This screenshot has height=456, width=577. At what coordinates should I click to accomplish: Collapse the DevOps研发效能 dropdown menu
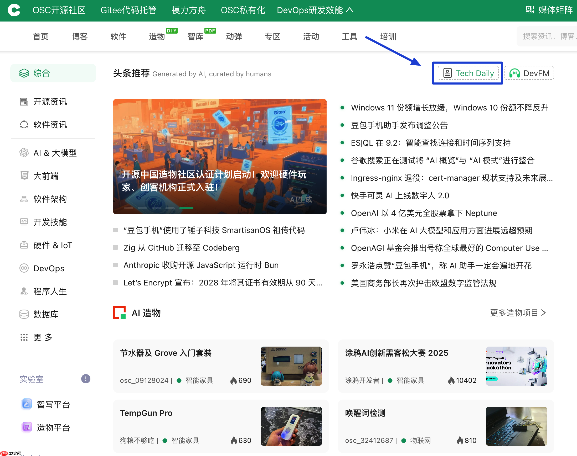[315, 10]
